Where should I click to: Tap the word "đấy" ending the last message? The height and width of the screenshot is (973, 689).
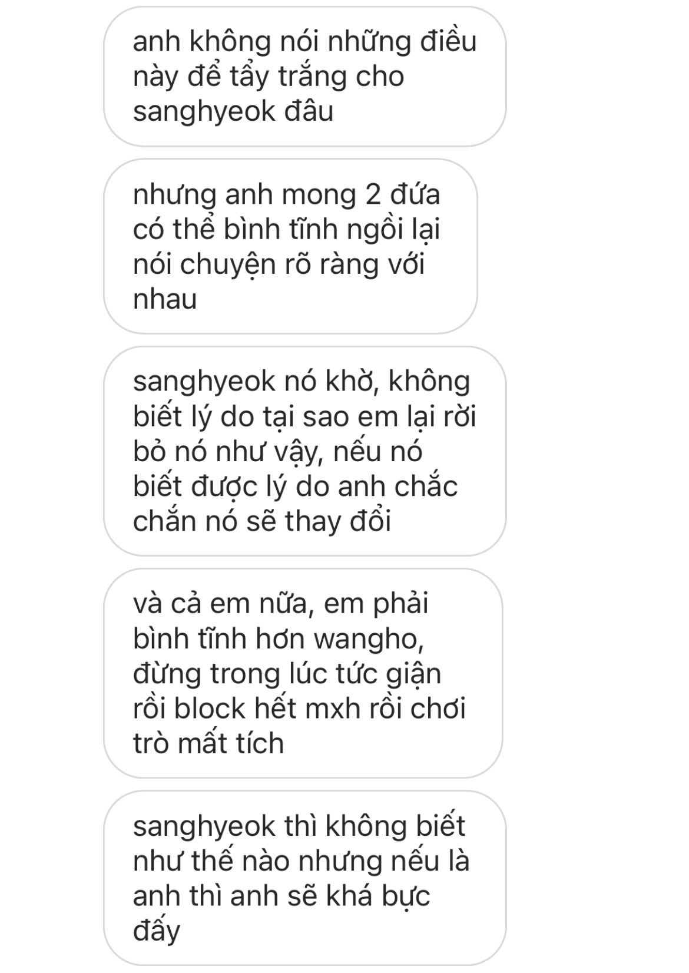point(157,931)
